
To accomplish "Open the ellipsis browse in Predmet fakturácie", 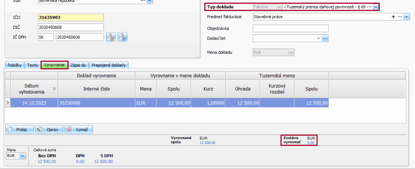I will [x=400, y=17].
